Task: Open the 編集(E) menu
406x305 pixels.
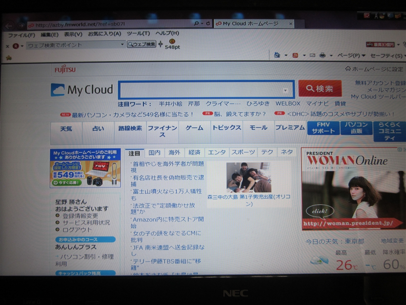Action: coord(49,35)
